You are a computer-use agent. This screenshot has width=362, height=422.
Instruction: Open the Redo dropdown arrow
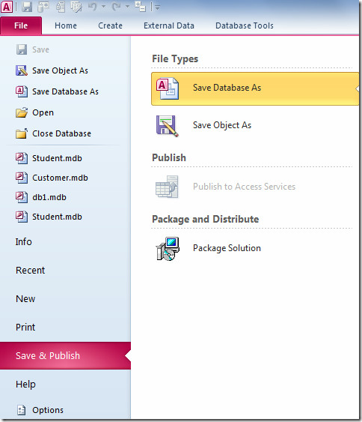(127, 7)
